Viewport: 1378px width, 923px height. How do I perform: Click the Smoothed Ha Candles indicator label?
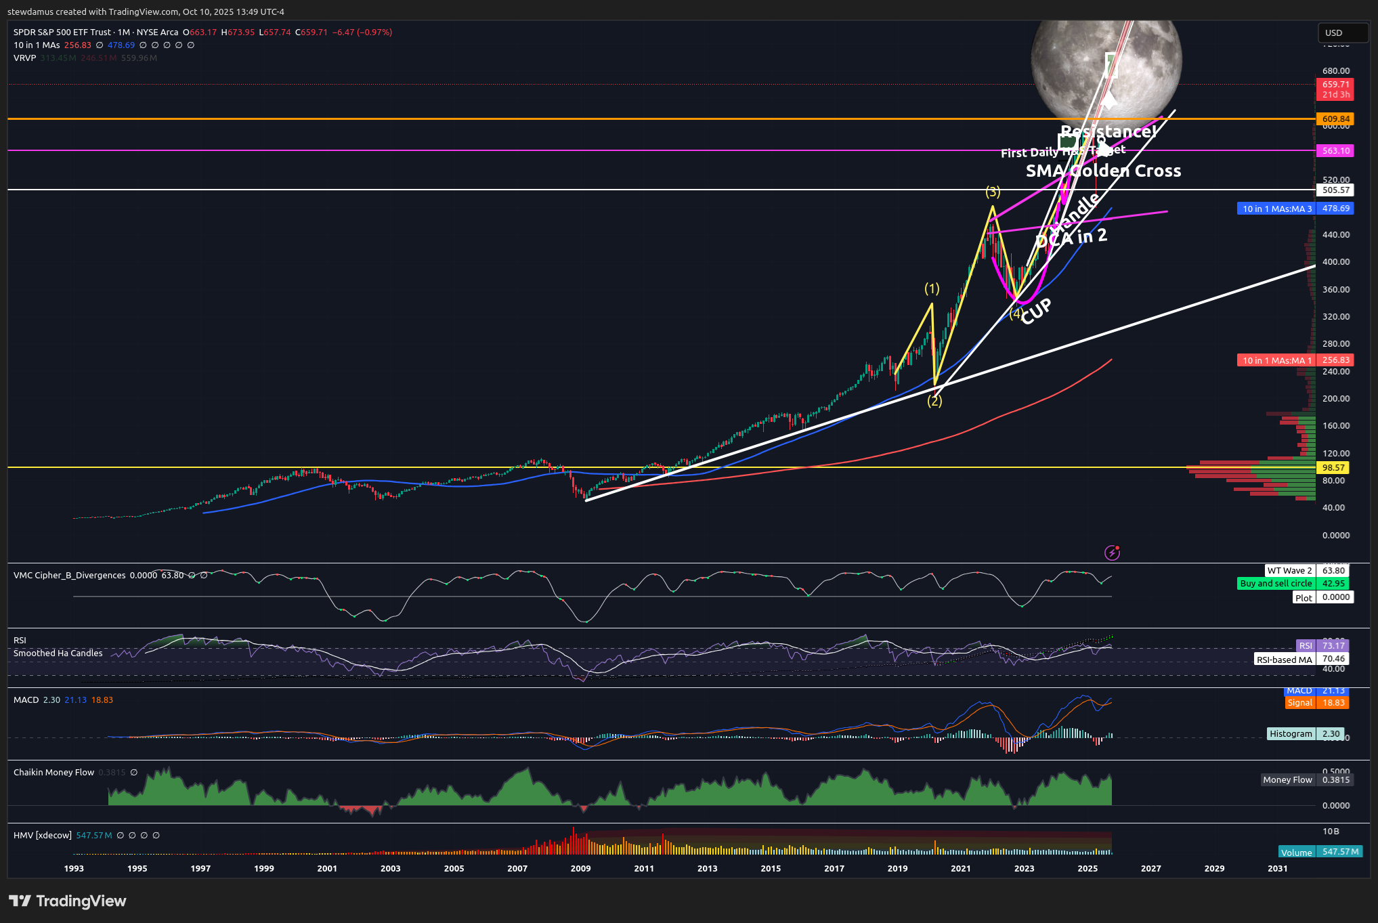58,653
